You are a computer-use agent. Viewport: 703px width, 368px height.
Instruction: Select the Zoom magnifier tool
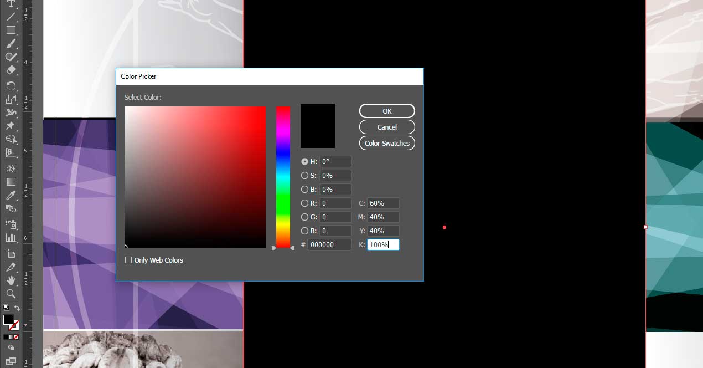tap(11, 294)
